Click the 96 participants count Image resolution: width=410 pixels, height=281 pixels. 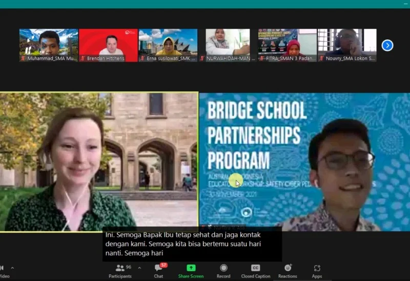(x=129, y=267)
